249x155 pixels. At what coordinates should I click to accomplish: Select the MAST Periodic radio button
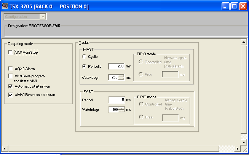click(x=84, y=66)
